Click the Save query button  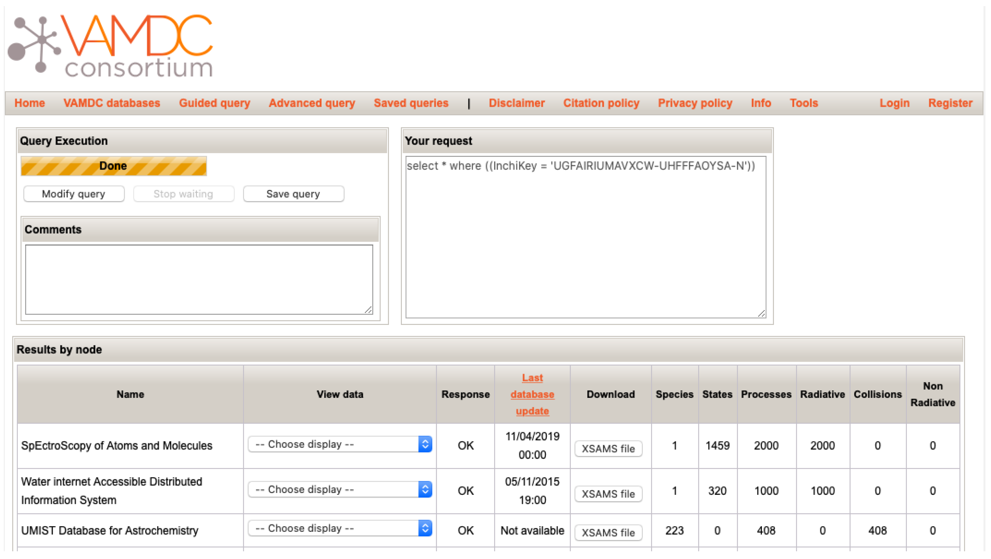click(x=293, y=194)
